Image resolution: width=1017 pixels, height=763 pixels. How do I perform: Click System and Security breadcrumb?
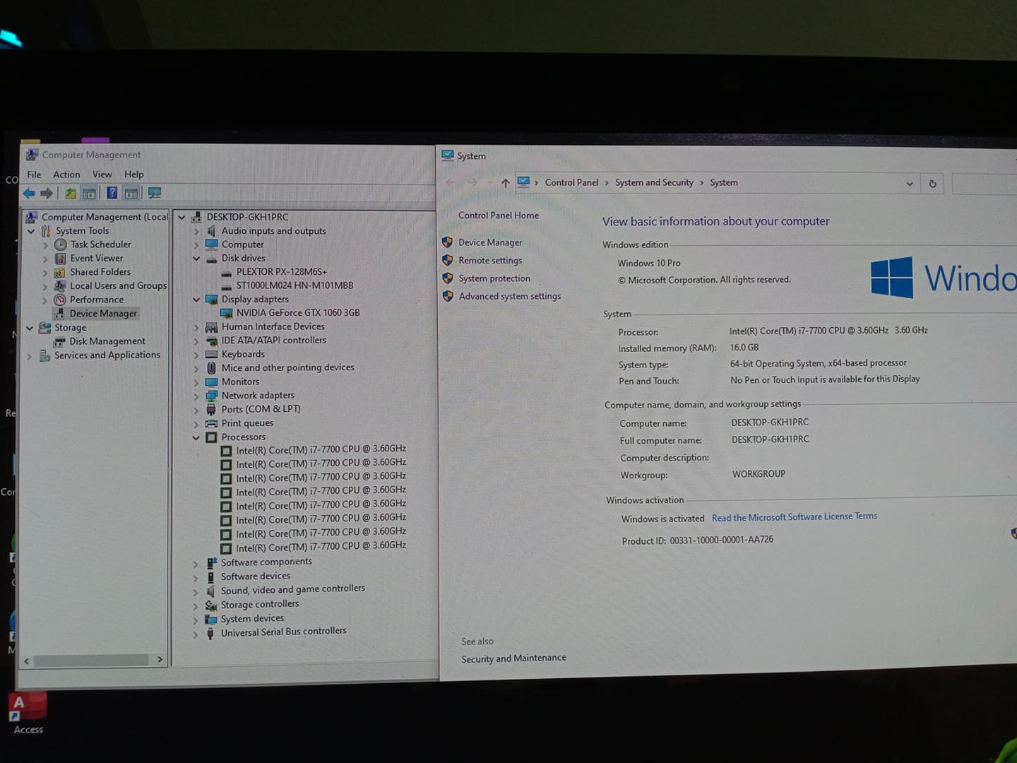tap(654, 182)
